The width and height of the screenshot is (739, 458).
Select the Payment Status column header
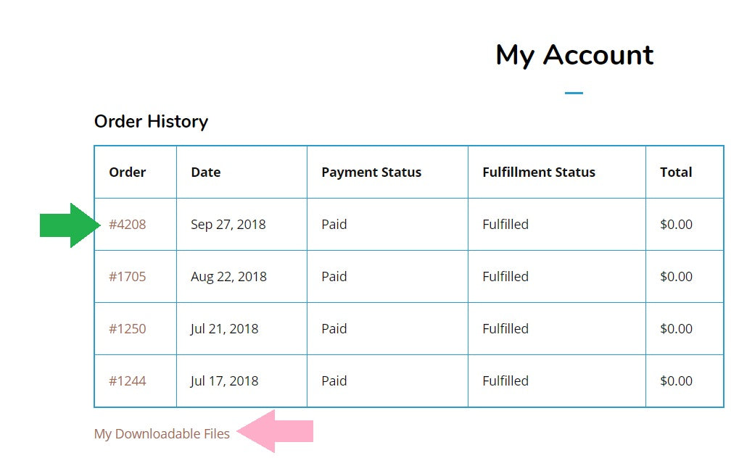(x=371, y=172)
